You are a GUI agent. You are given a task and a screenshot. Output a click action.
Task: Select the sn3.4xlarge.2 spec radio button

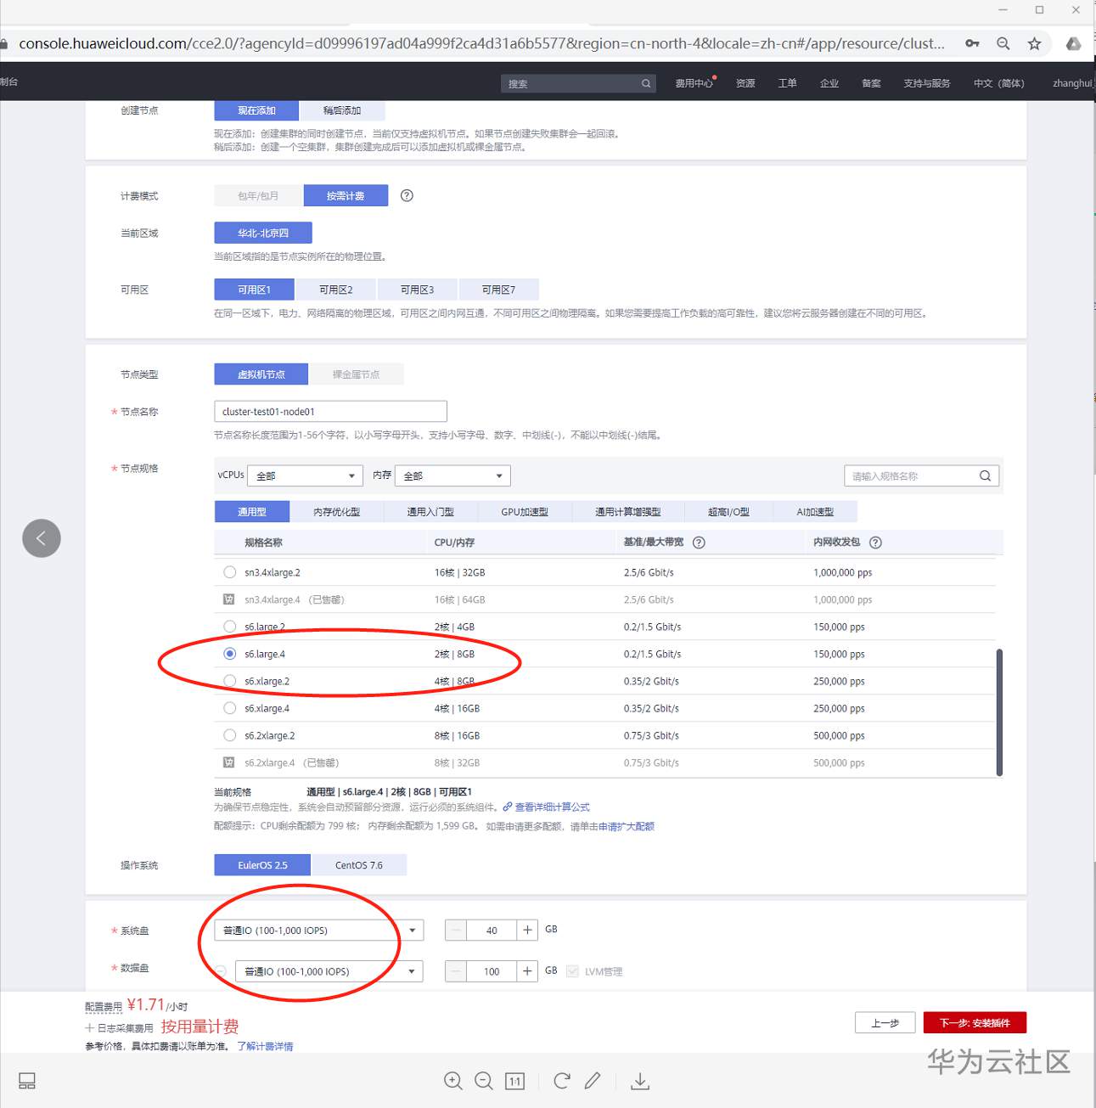[229, 572]
